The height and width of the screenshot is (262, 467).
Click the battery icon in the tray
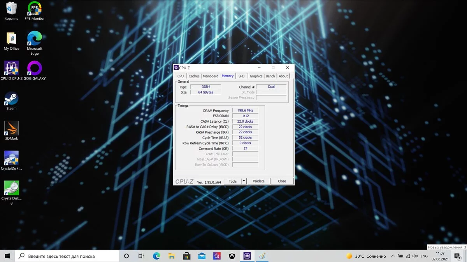[400, 256]
